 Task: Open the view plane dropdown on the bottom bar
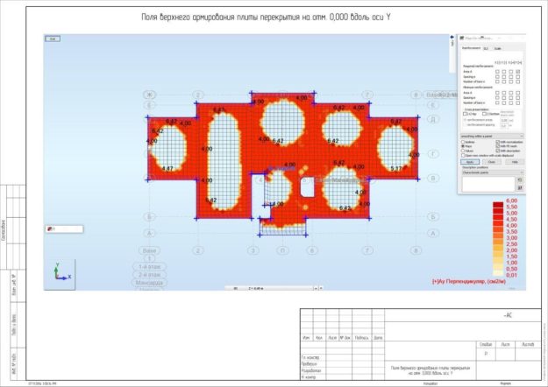(x=316, y=288)
